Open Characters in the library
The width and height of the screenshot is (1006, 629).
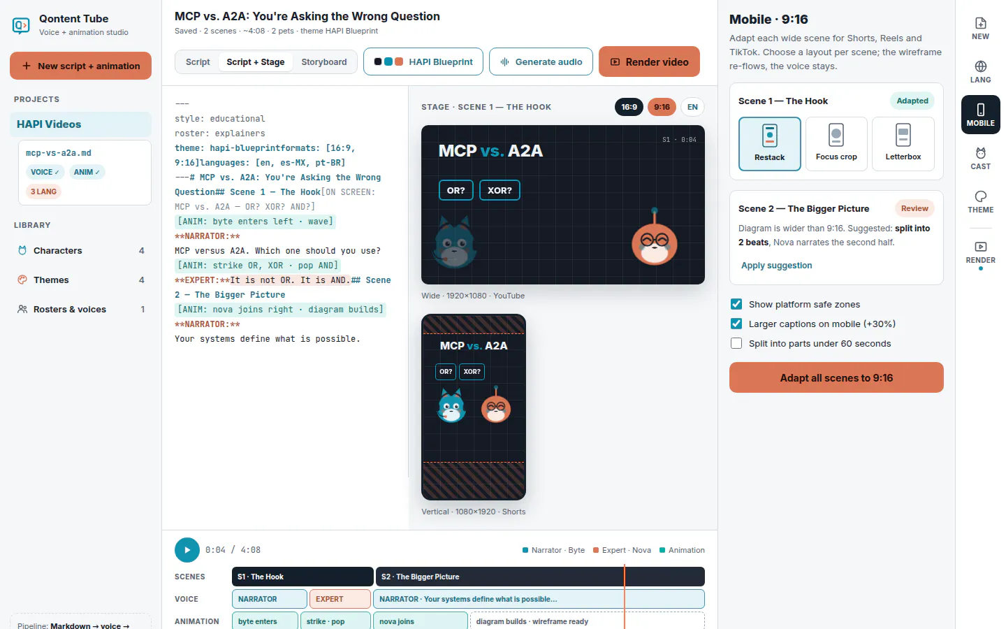[x=81, y=251]
